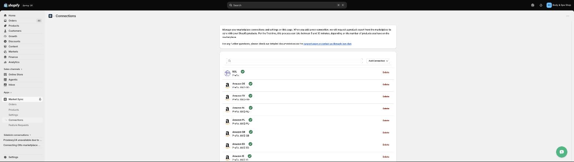
Task: Click the green status check beside BOL
Action: tap(243, 72)
